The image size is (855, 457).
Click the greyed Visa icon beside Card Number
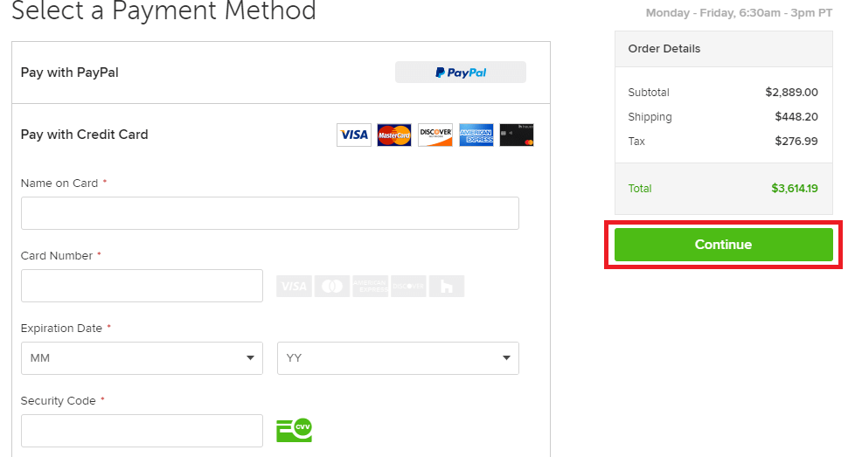(x=294, y=286)
